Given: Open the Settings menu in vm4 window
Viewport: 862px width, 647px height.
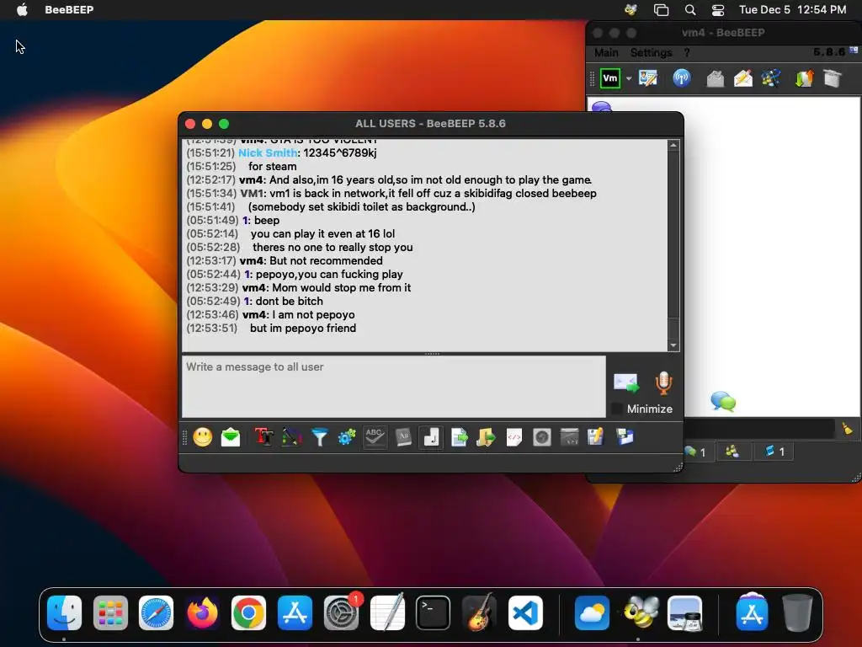Looking at the screenshot, I should pos(651,53).
